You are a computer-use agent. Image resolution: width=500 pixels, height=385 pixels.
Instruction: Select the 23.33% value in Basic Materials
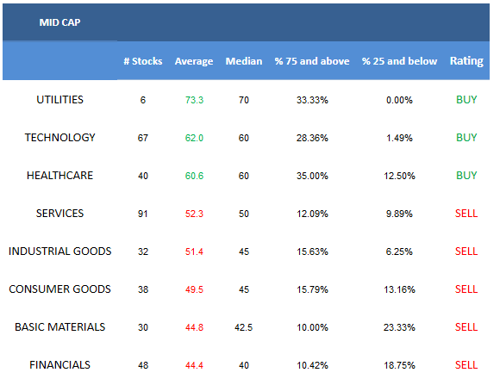pos(399,327)
